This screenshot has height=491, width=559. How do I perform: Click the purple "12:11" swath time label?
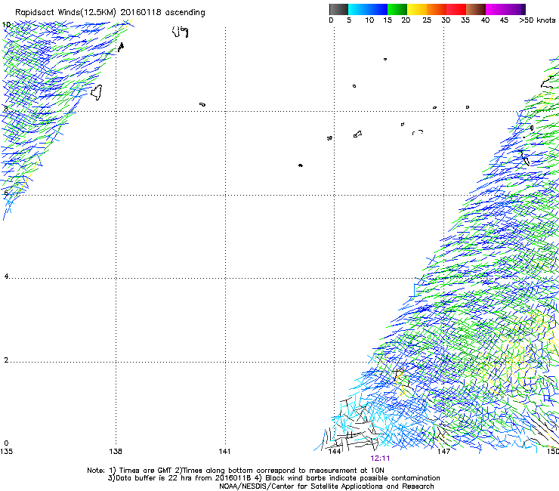[x=380, y=459]
